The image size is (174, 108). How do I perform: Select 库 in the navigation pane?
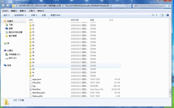(x=8, y=43)
